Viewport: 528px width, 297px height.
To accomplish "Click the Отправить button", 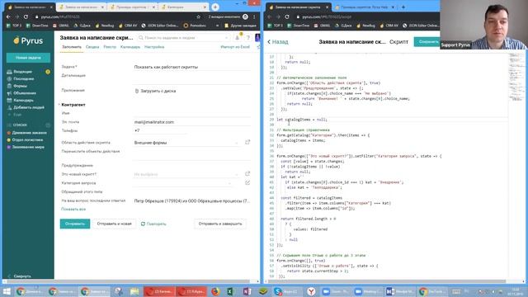I will 75,224.
